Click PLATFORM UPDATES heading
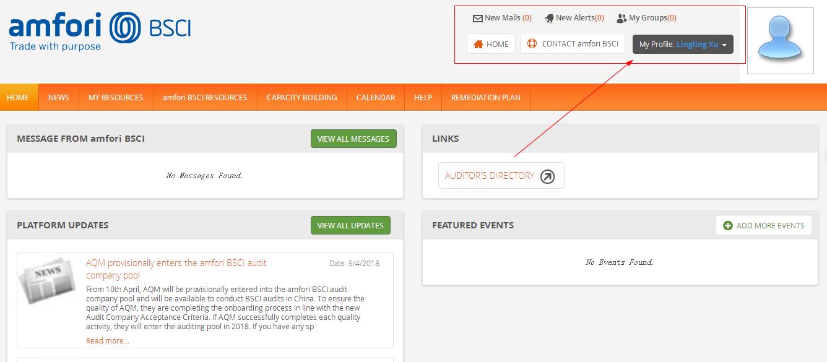The height and width of the screenshot is (362, 827). 63,225
